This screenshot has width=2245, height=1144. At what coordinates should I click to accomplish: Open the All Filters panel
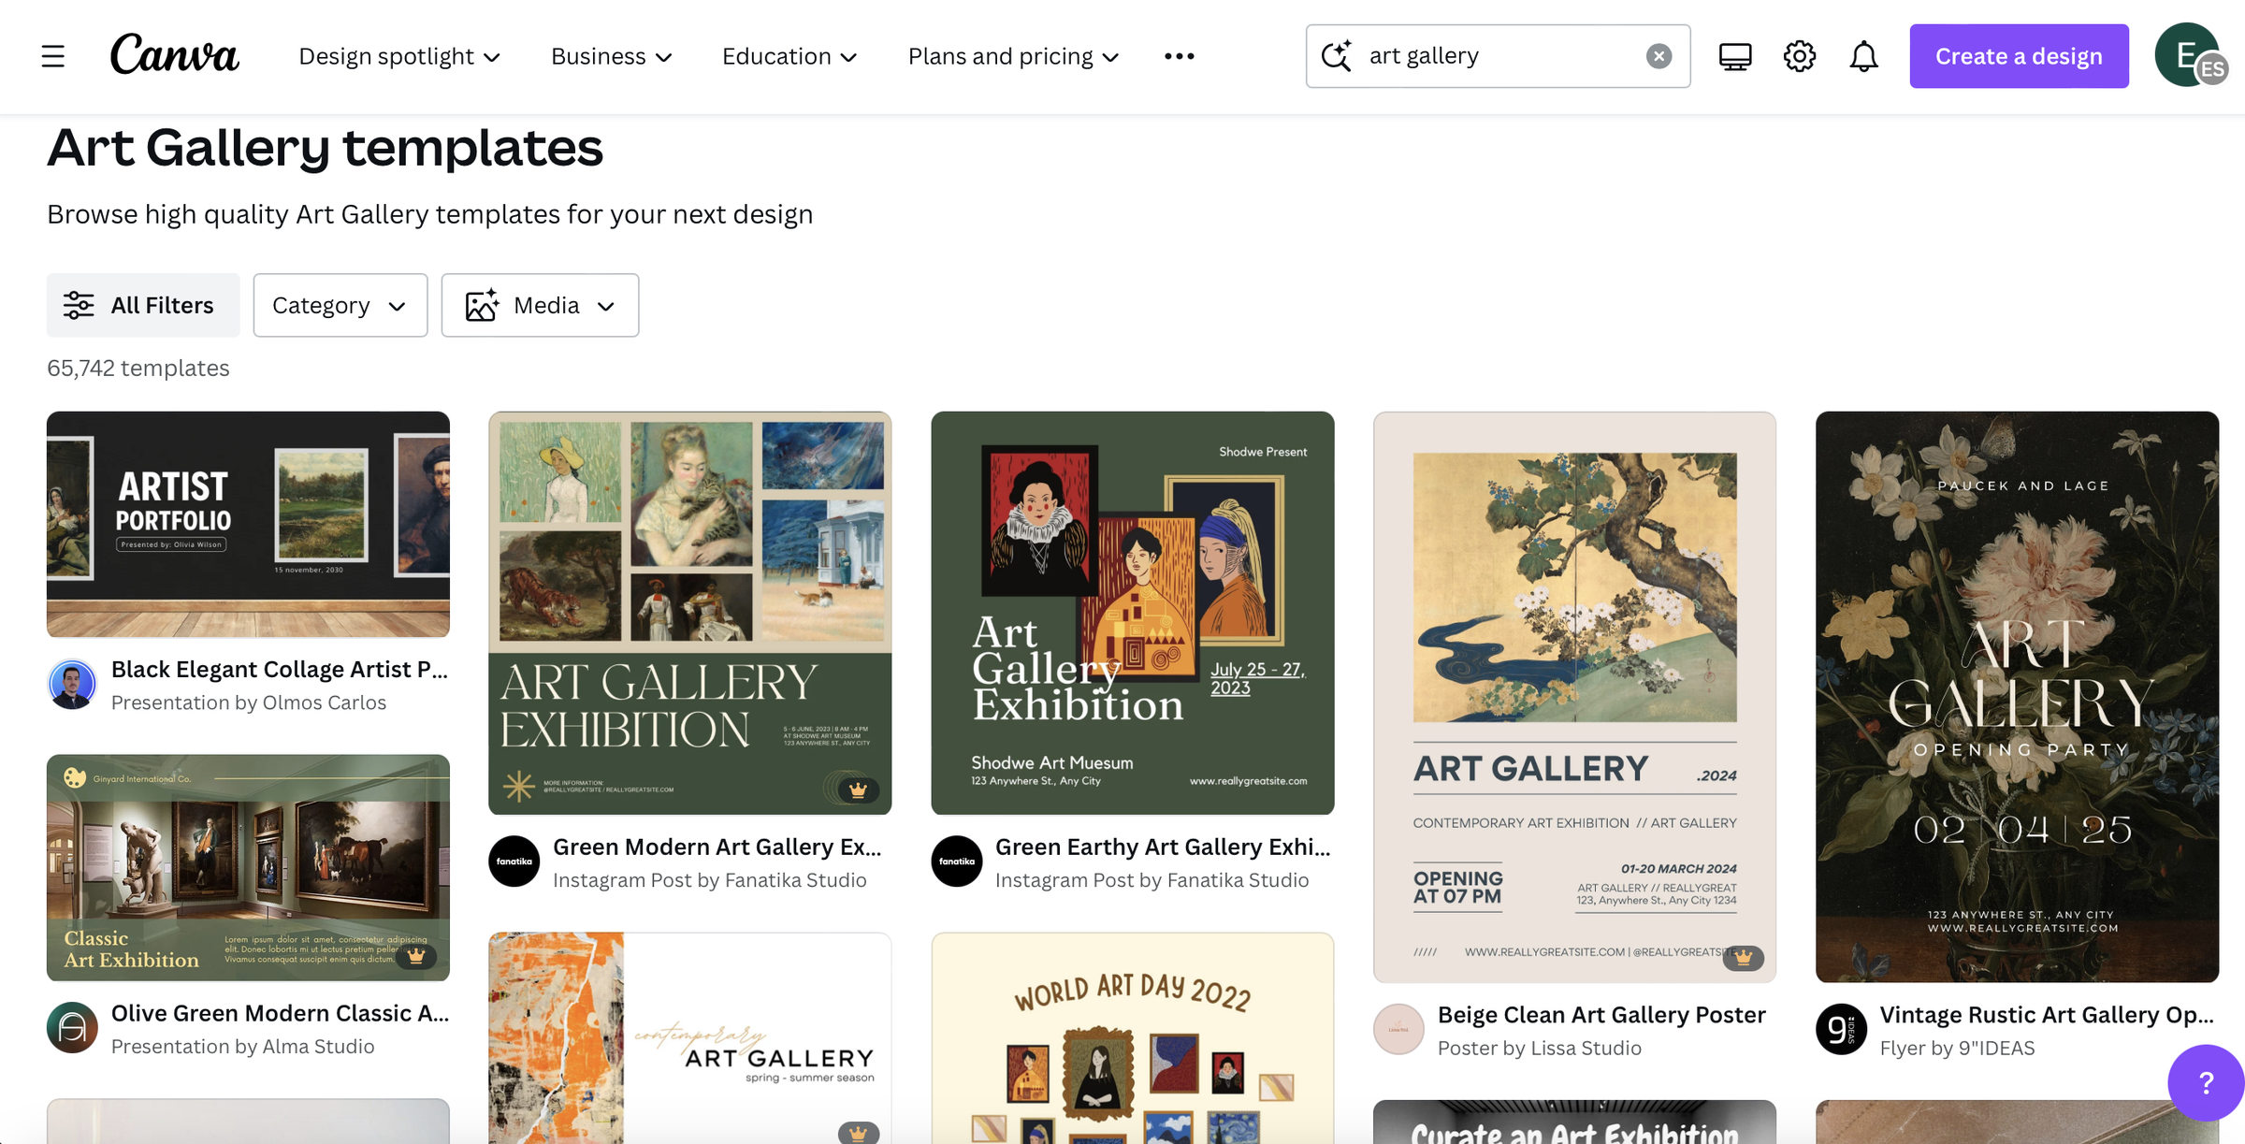pyautogui.click(x=142, y=305)
